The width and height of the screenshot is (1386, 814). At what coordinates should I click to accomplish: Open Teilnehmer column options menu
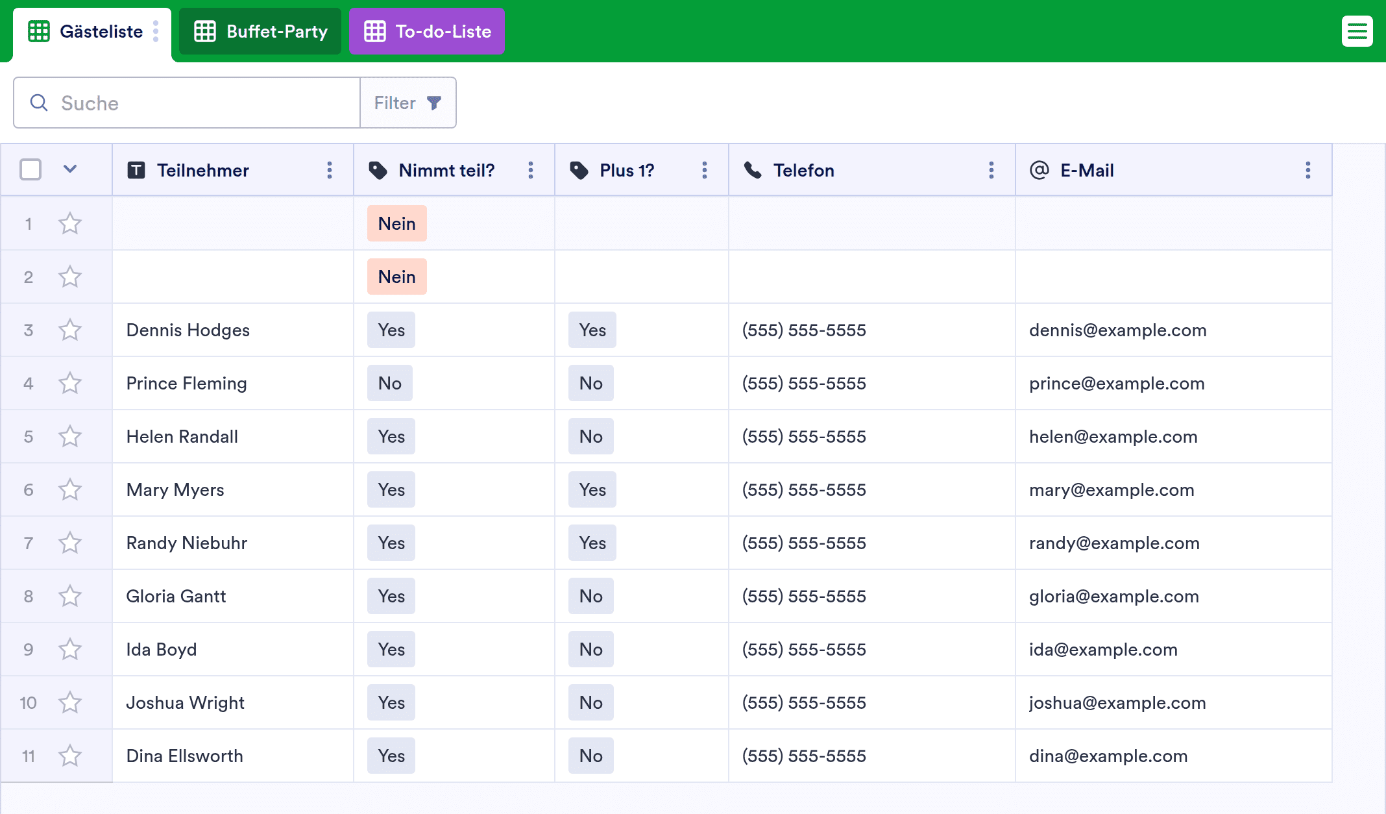330,170
